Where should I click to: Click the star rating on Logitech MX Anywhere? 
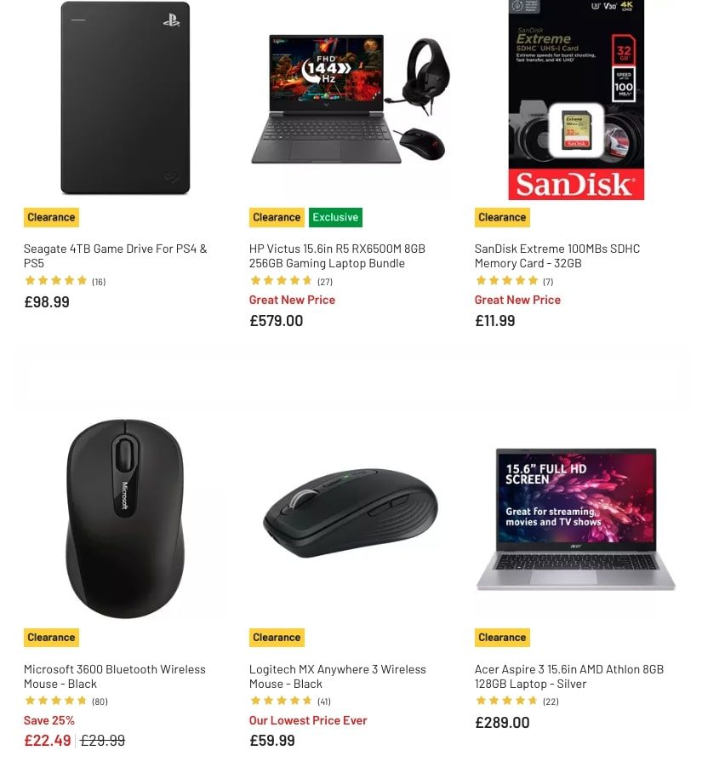pos(282,701)
